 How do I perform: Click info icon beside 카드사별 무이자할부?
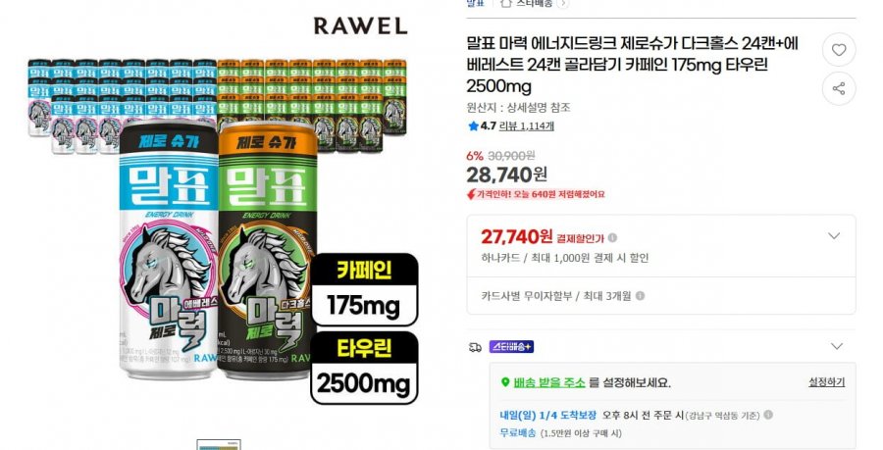640,296
